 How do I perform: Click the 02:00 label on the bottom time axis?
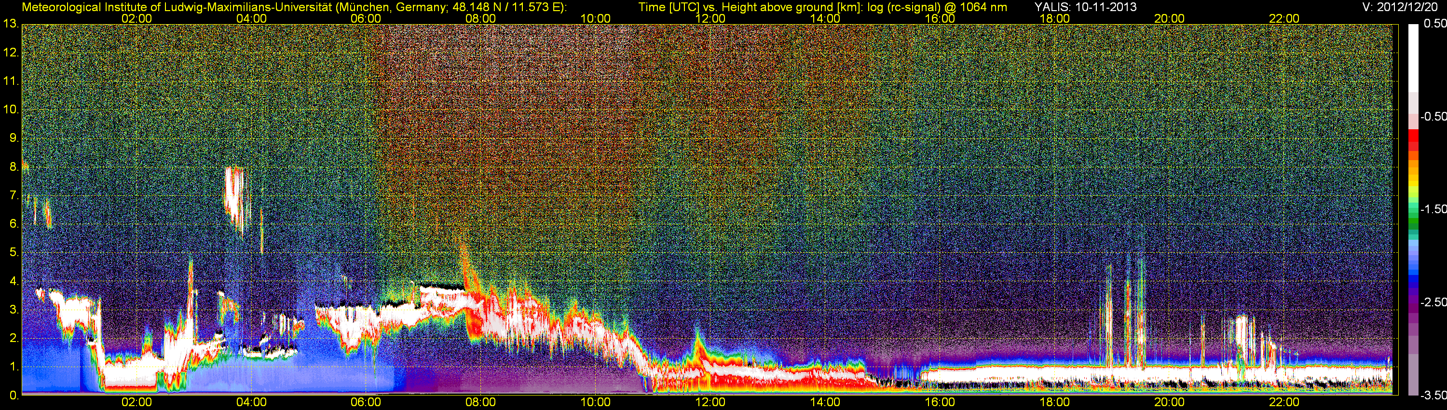[137, 402]
